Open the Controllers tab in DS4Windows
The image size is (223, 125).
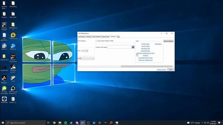point(82,37)
